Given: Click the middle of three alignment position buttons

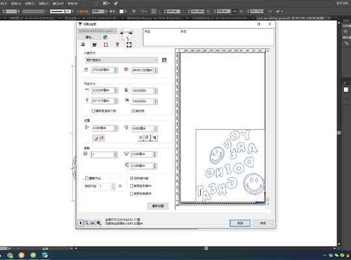Looking at the screenshot, I should coord(147,138).
